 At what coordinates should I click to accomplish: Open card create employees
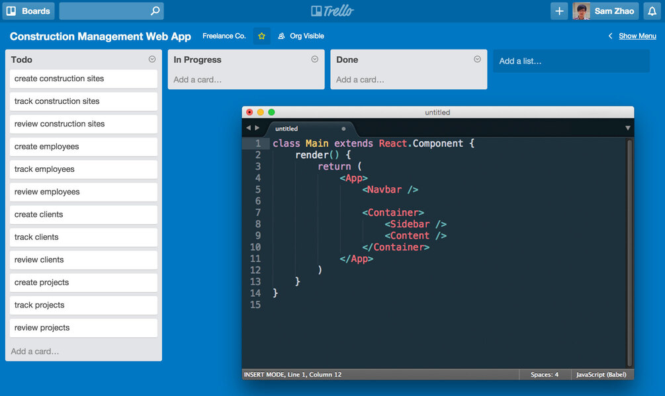[83, 147]
